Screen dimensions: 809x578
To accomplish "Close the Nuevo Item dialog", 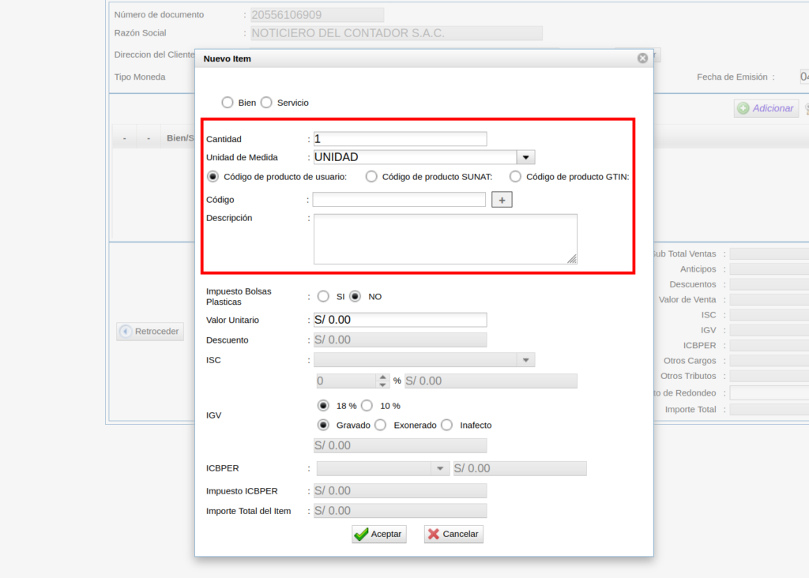I will [x=642, y=58].
